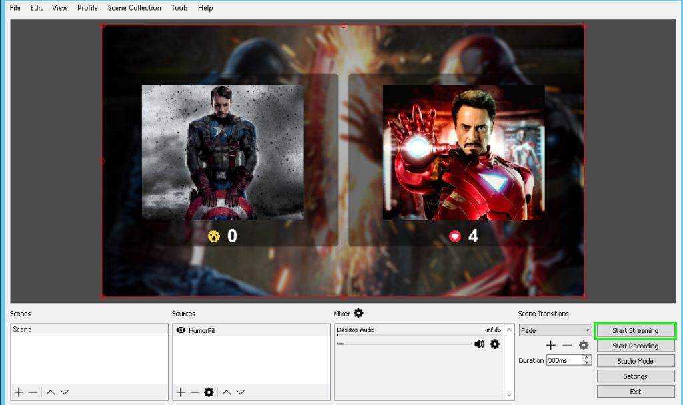Open the Help menu

tap(205, 8)
